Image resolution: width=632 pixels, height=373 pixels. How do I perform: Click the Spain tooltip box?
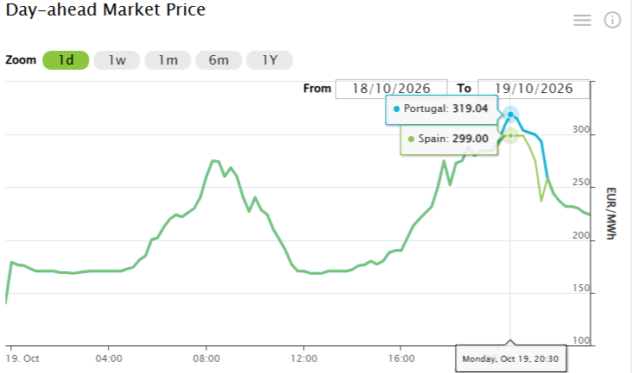click(x=449, y=140)
